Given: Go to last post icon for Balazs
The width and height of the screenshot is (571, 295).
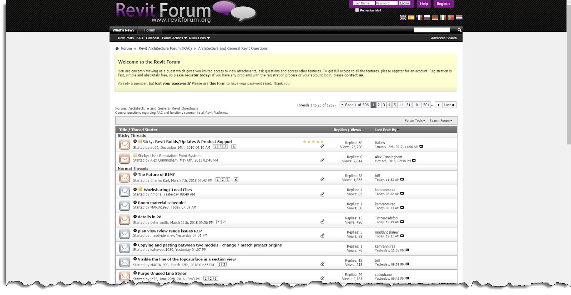Looking at the screenshot, I should (421, 147).
